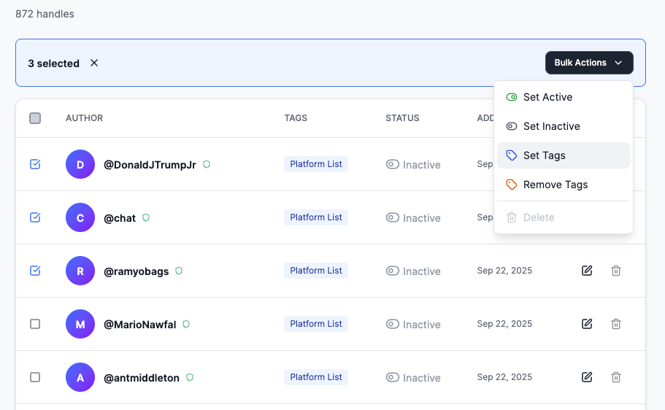Open the @antmiddleton handle name

(142, 378)
